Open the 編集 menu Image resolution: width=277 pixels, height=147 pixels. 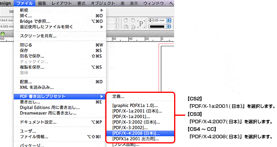coord(42,3)
